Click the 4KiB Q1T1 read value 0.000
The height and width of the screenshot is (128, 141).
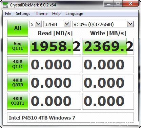tap(55, 65)
